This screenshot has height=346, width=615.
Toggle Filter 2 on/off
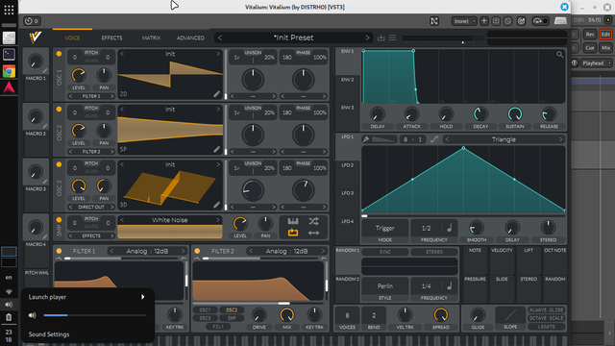tap(197, 251)
